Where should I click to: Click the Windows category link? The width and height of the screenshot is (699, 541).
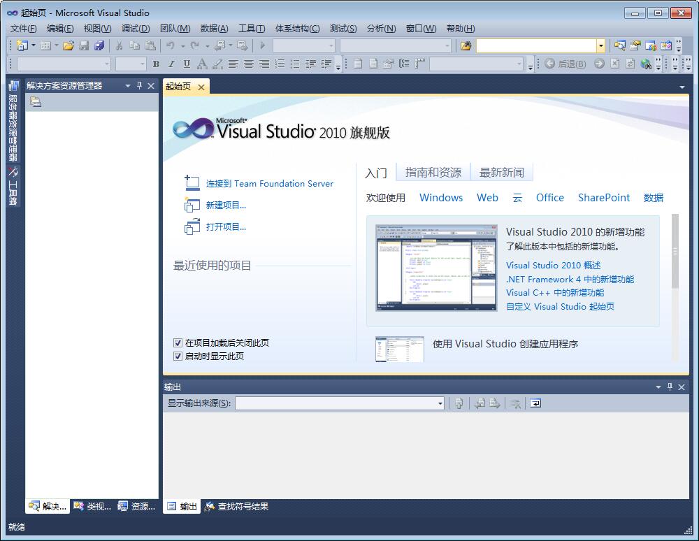point(441,197)
